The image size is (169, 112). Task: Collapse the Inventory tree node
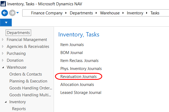[6, 102]
